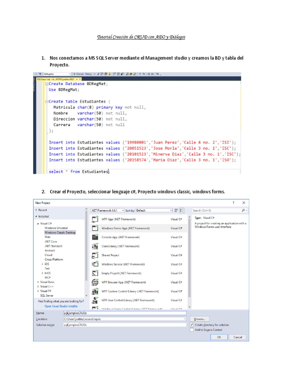
Task: Collapse the Installed section
Action: (36, 216)
